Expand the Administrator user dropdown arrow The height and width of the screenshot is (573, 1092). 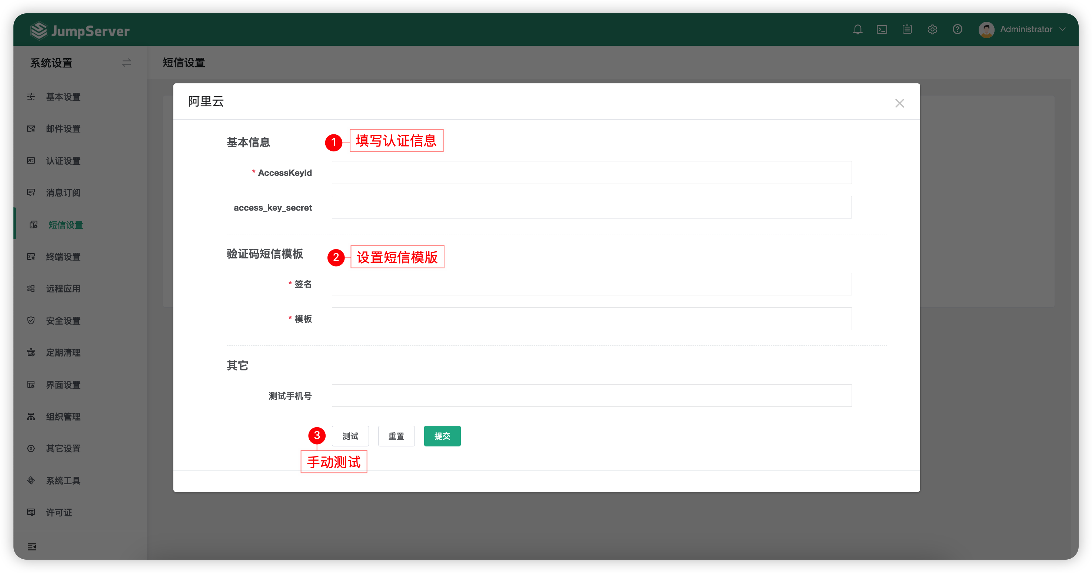point(1062,29)
